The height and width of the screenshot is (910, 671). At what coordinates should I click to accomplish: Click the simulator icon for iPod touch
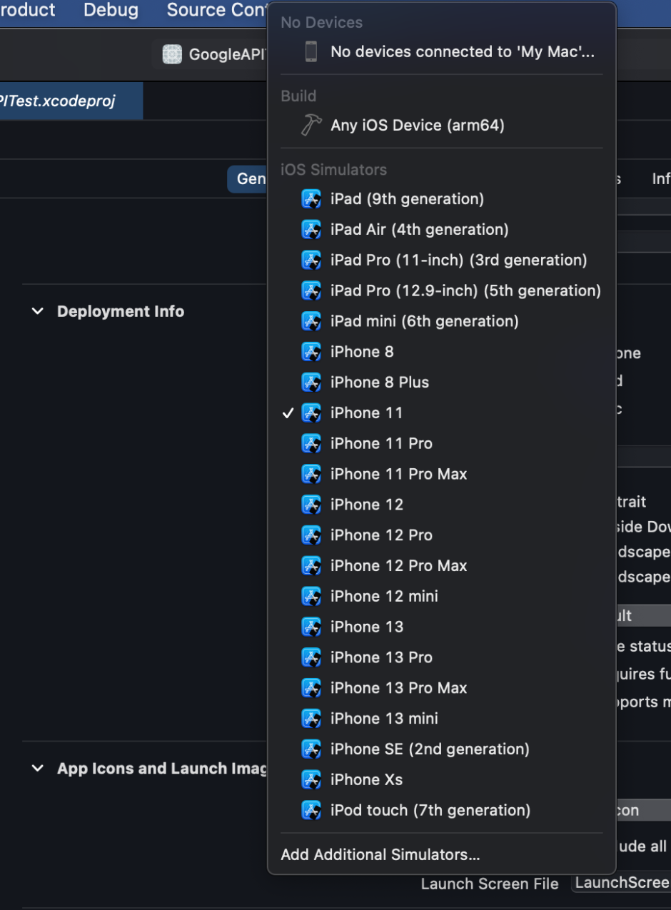coord(311,811)
